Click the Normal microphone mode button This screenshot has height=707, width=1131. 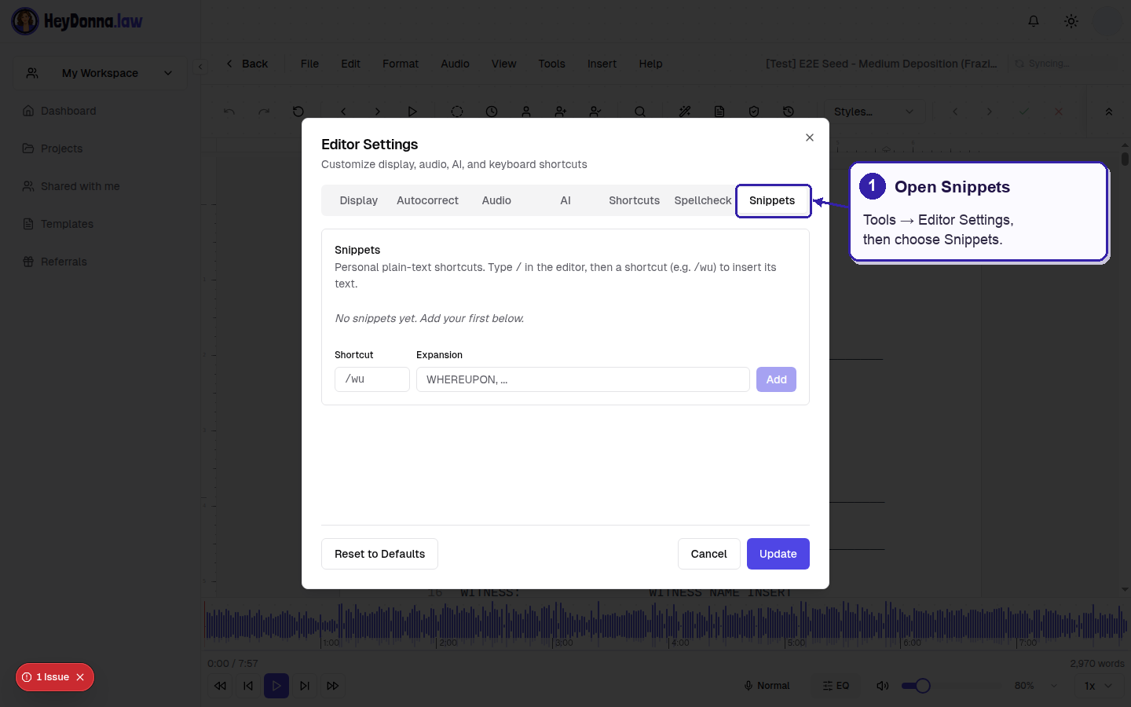click(x=767, y=686)
